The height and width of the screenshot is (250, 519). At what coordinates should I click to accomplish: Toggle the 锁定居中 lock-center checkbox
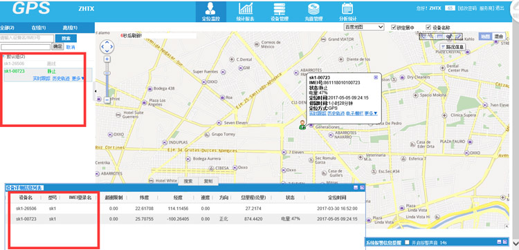(394, 27)
